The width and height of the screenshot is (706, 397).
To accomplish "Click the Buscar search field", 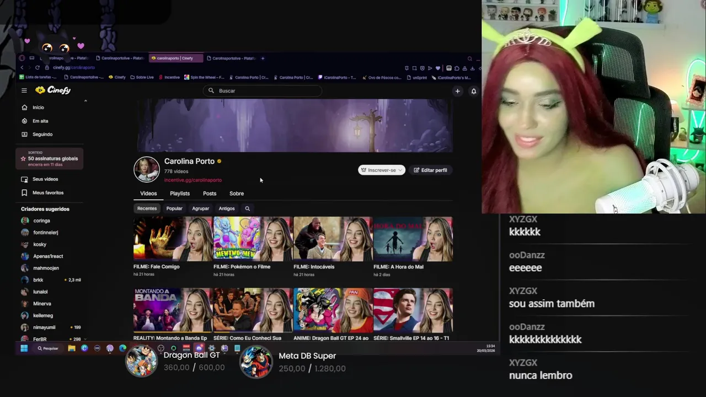I will (262, 90).
